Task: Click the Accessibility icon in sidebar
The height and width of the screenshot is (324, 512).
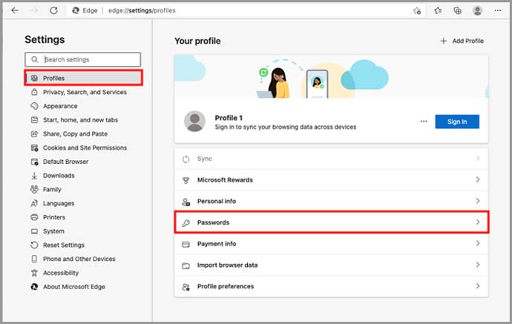Action: [x=34, y=273]
